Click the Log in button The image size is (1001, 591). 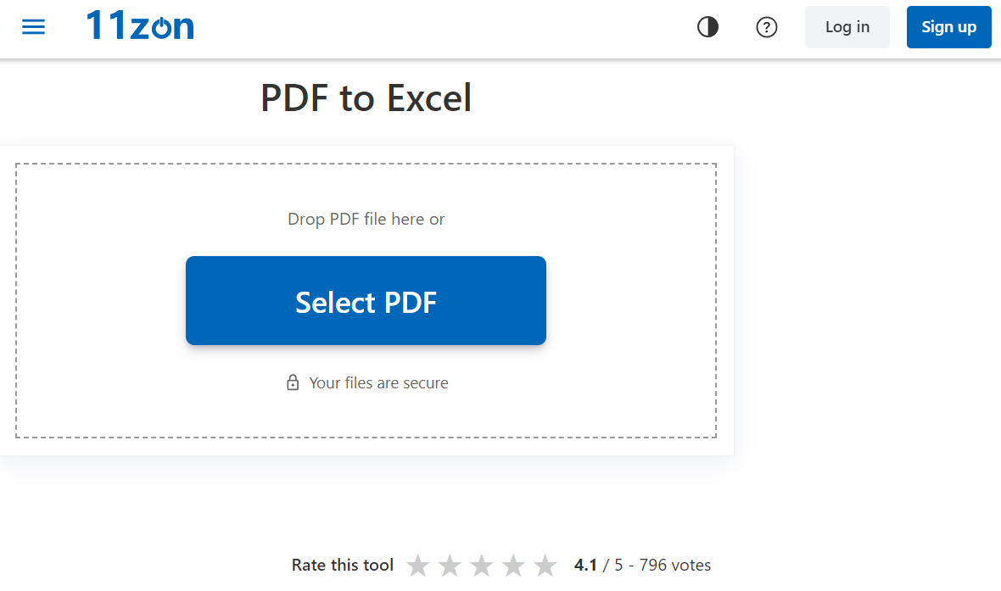(x=847, y=27)
